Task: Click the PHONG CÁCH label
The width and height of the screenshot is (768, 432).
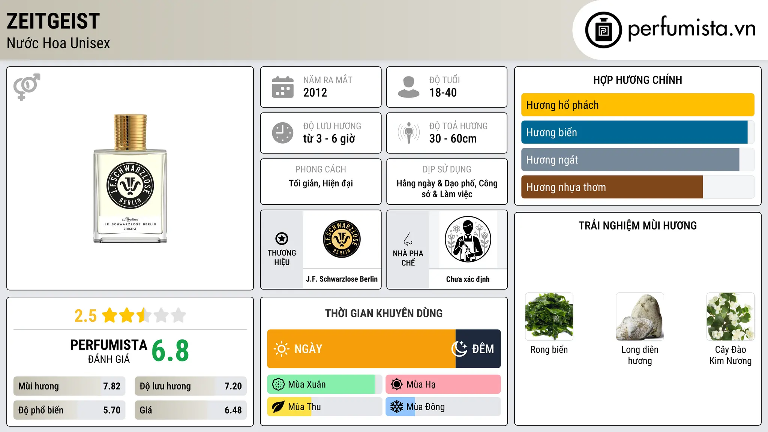Action: click(321, 169)
